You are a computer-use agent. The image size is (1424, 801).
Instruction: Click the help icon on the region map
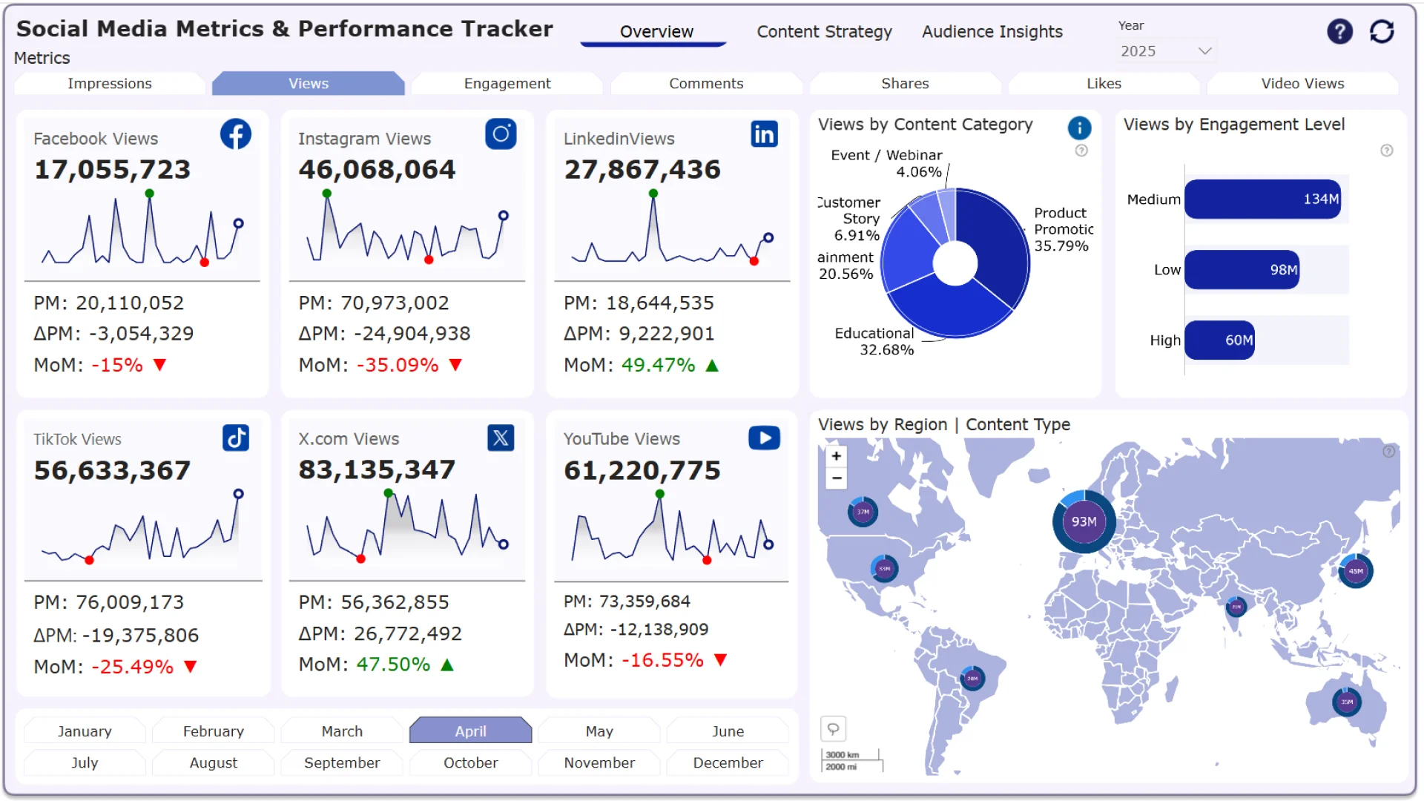[x=1388, y=452]
